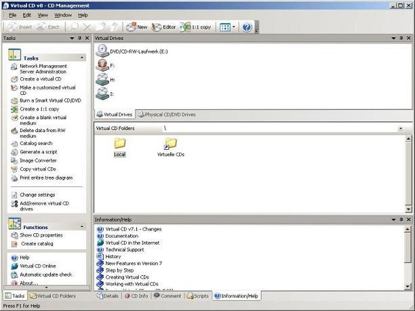This screenshot has width=415, height=311.
Task: Click Create catalog function
Action: tap(37, 243)
